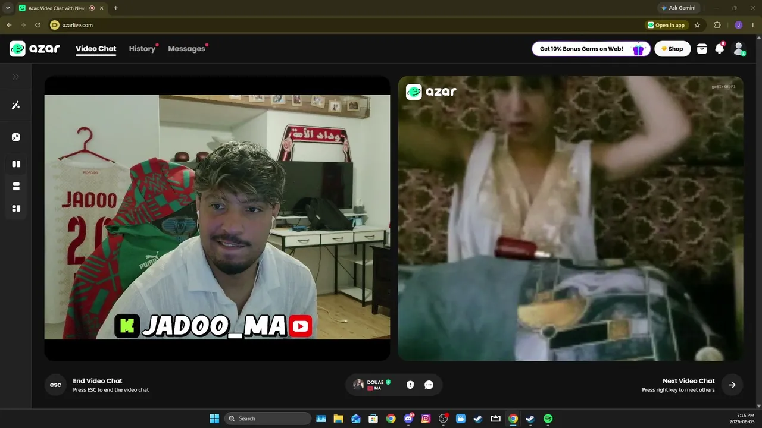Open the gem Shop
Image resolution: width=762 pixels, height=428 pixels.
click(x=673, y=49)
